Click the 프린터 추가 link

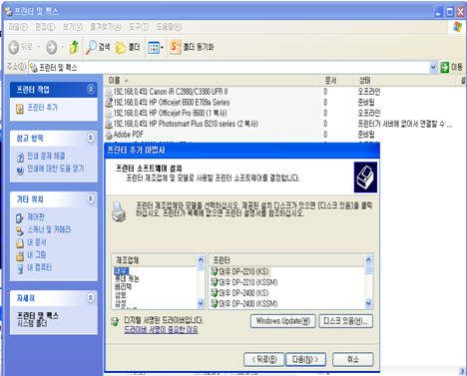pyautogui.click(x=43, y=108)
